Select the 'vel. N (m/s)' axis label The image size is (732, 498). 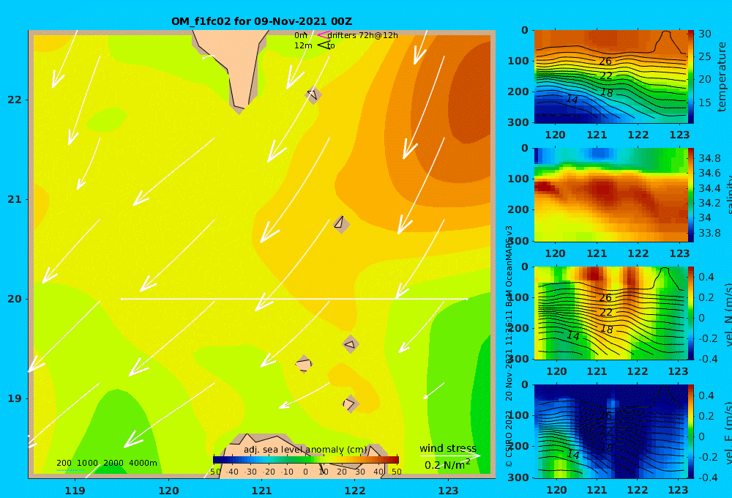(728, 314)
